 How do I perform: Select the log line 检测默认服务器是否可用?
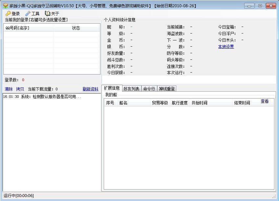coord(42,97)
